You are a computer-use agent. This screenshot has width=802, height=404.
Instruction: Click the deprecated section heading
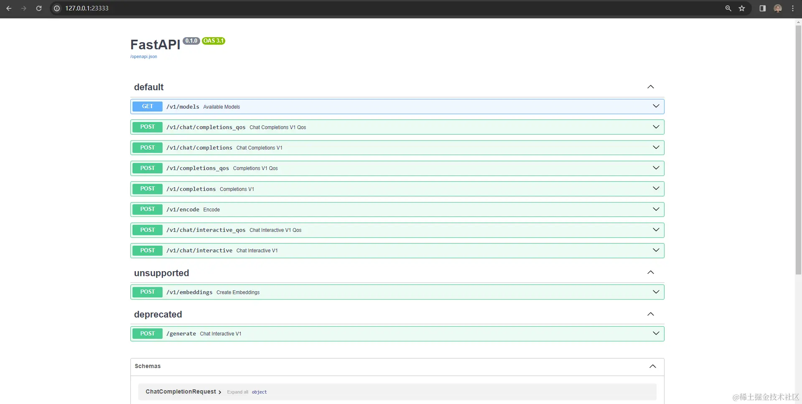[x=158, y=314]
